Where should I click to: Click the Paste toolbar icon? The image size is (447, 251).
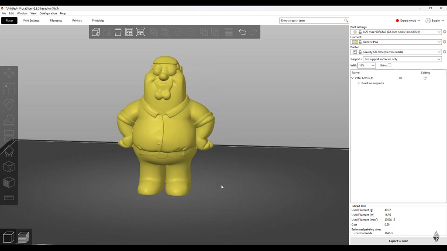point(165,32)
